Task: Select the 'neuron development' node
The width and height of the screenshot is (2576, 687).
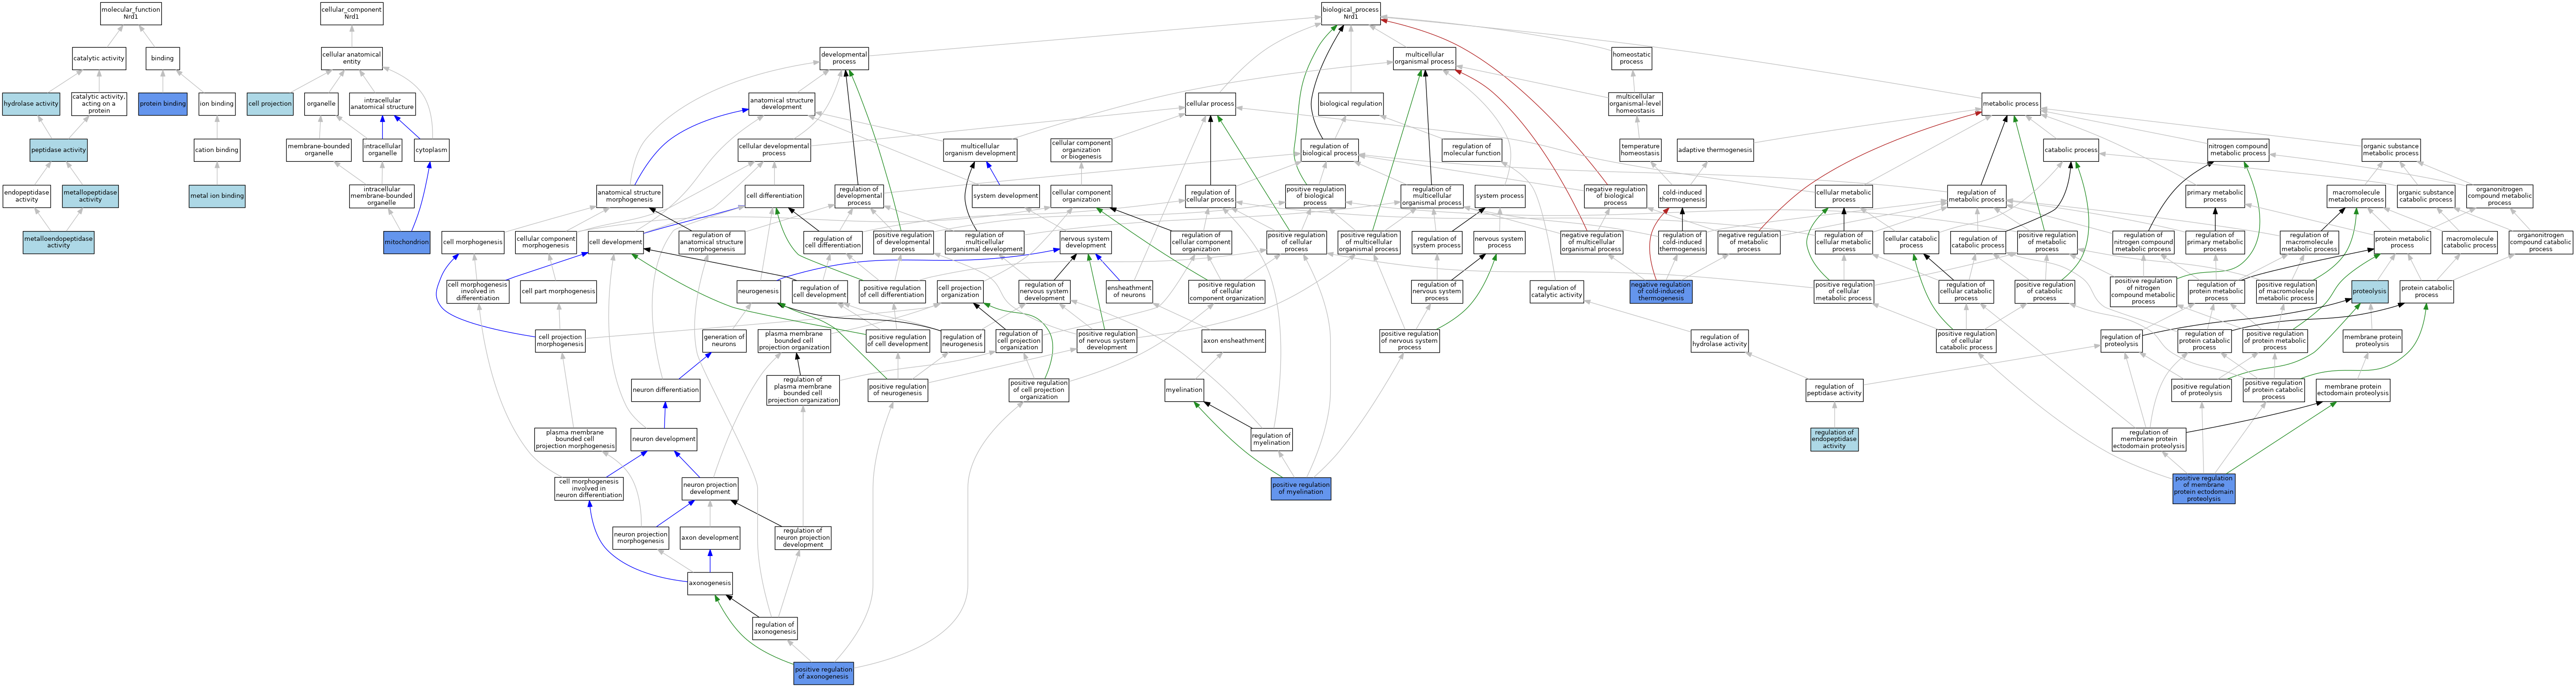Action: tap(664, 439)
